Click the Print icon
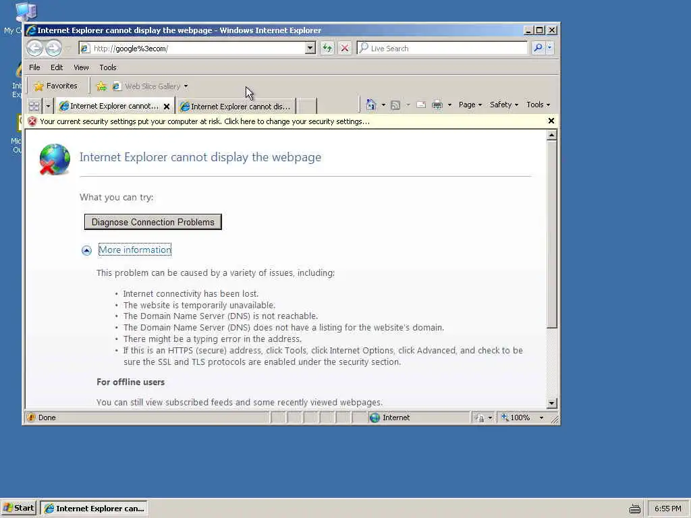Viewport: 691px width, 518px height. point(437,105)
